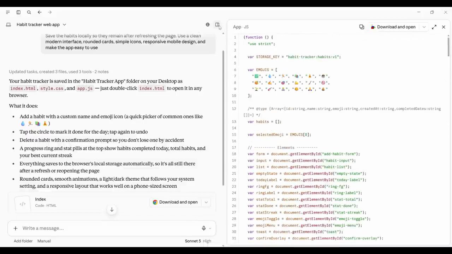Go back with the left arrow
Screen dimensions: 452x254
pos(40,12)
